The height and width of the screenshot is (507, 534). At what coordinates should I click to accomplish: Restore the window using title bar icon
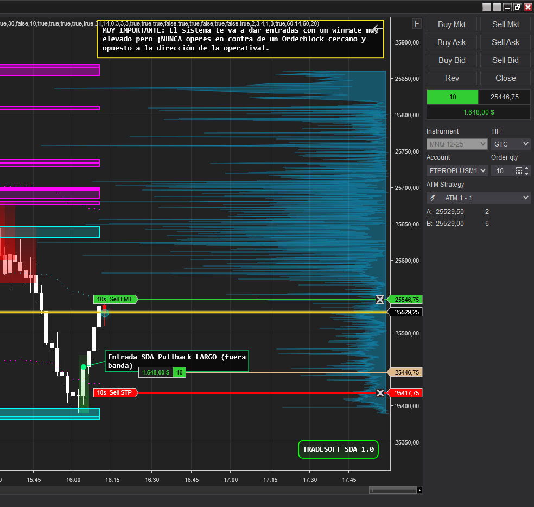(x=517, y=7)
